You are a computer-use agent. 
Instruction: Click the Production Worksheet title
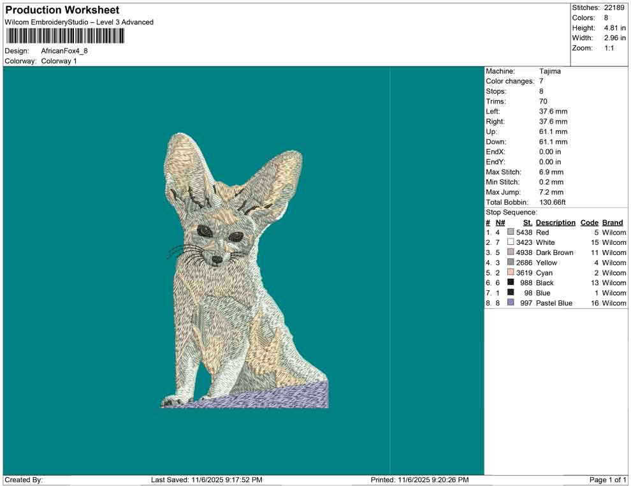(x=62, y=10)
